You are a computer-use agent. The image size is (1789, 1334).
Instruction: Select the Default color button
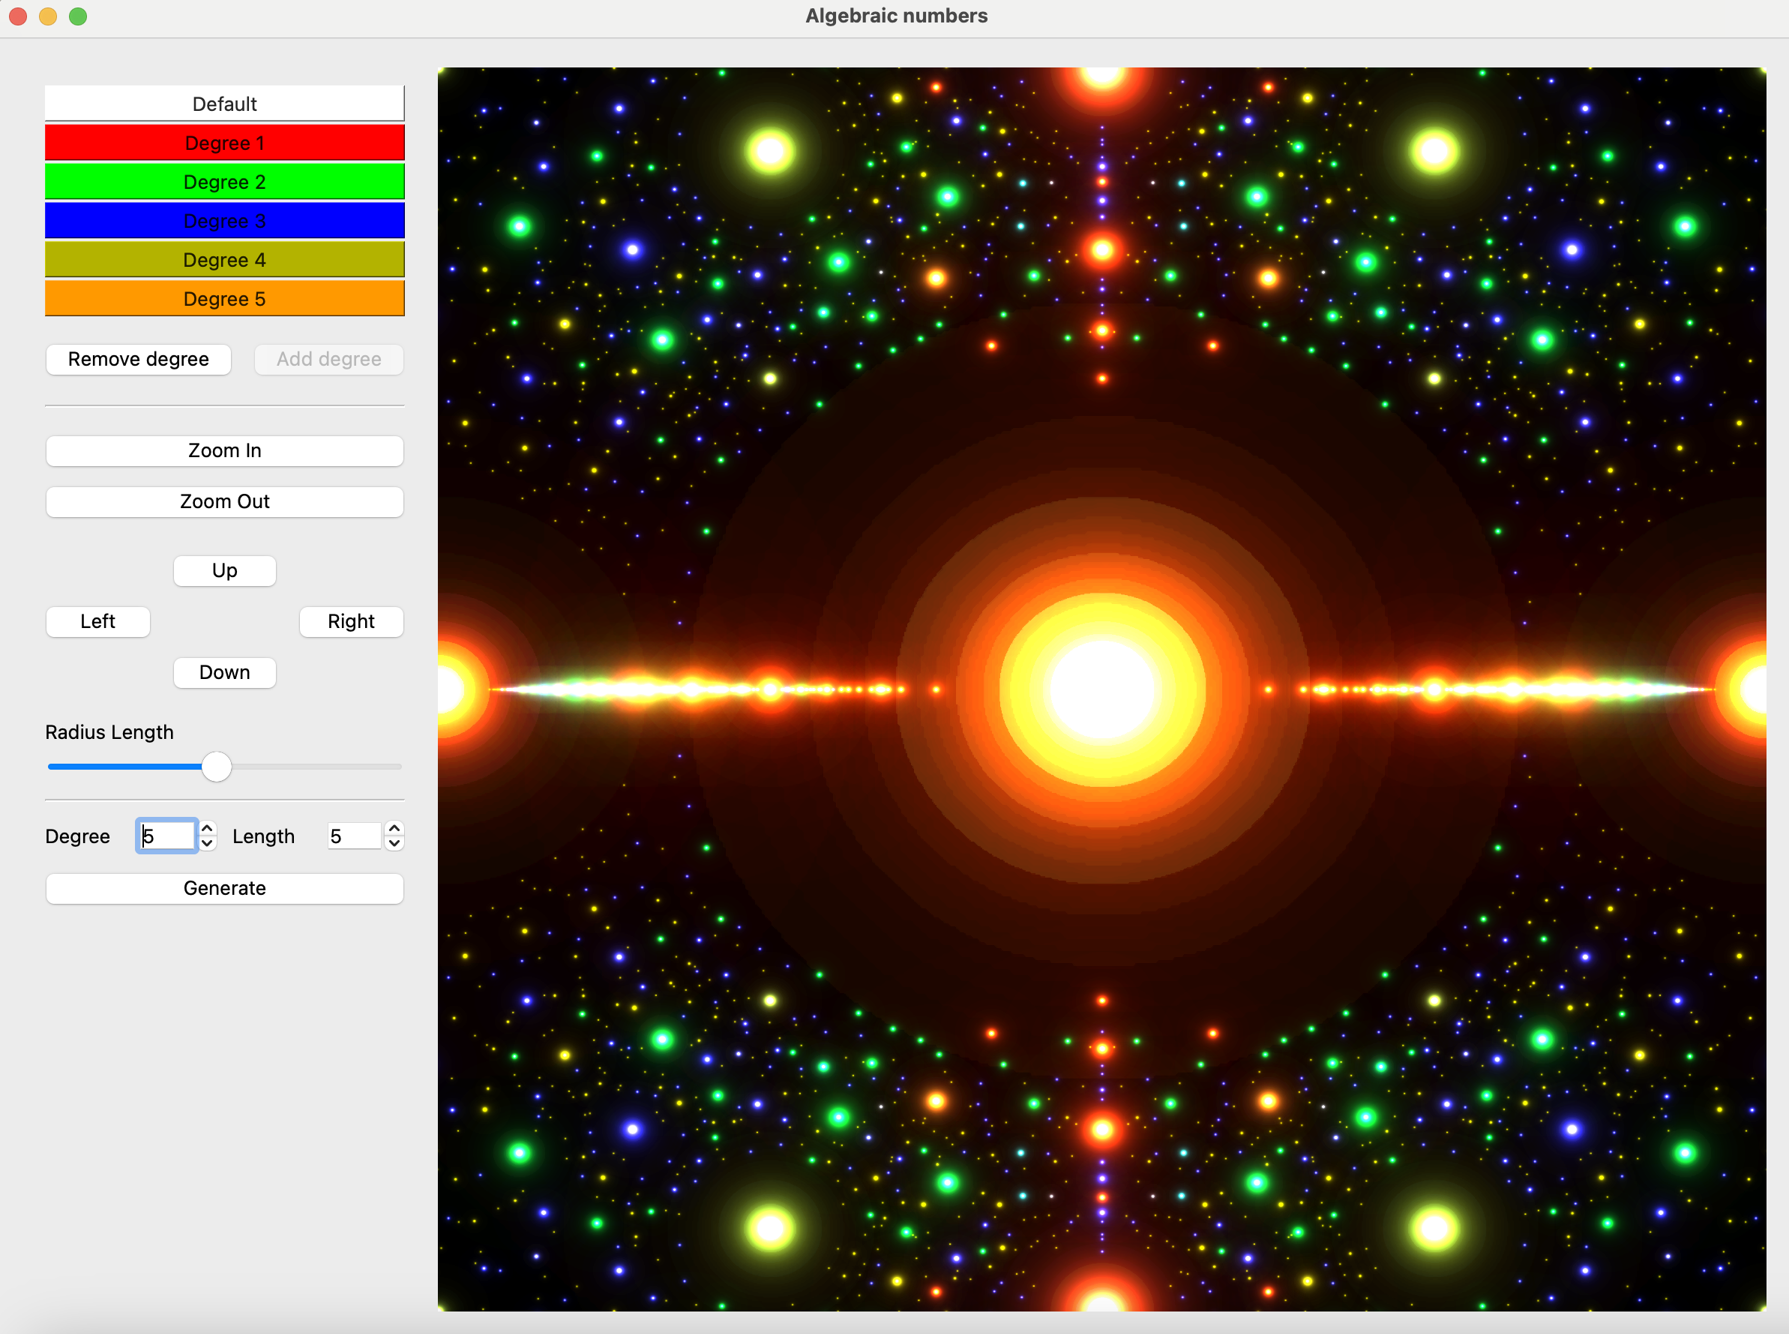[224, 103]
